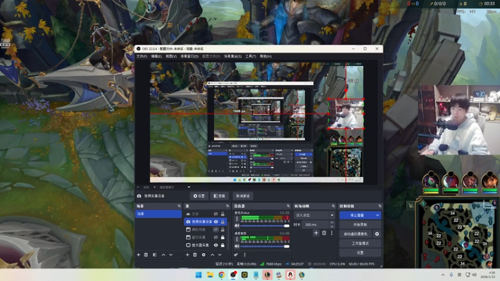Screen dimensions: 500x281
Task: Move source up in the sources list
Action: (212, 255)
